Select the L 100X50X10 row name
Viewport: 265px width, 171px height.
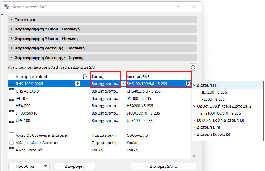(x=27, y=113)
